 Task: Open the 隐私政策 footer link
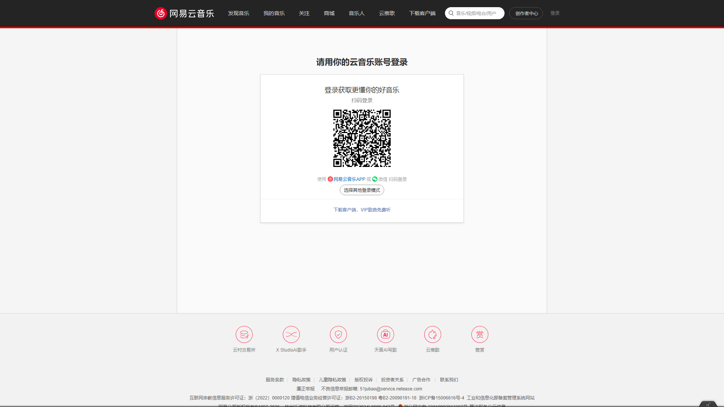click(301, 380)
